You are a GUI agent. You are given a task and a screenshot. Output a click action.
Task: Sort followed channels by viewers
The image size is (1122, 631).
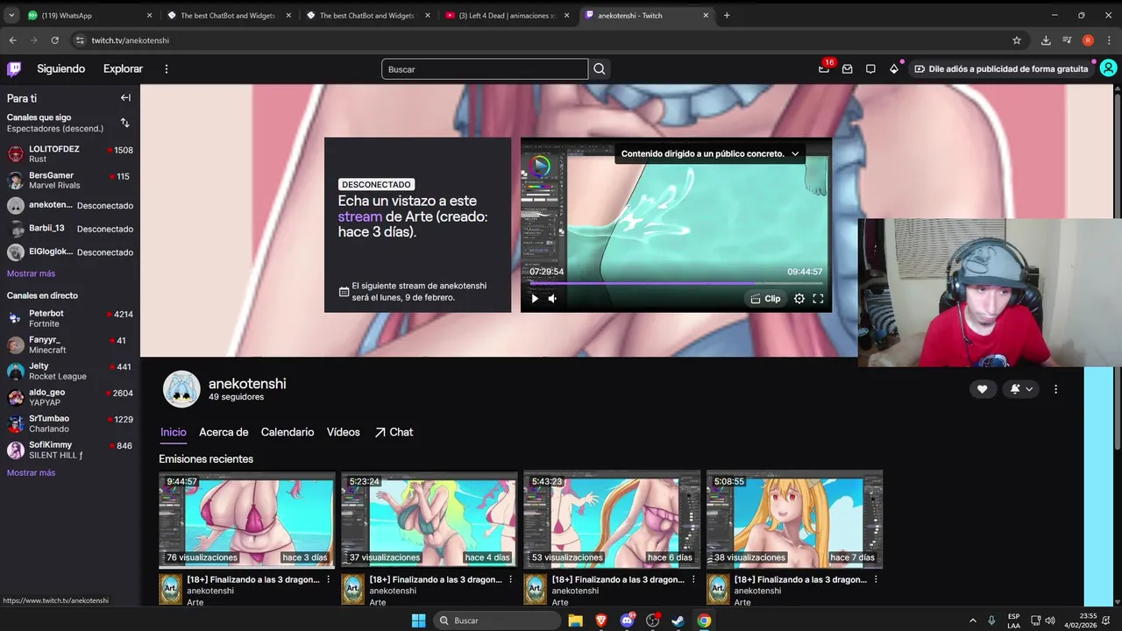click(x=124, y=123)
